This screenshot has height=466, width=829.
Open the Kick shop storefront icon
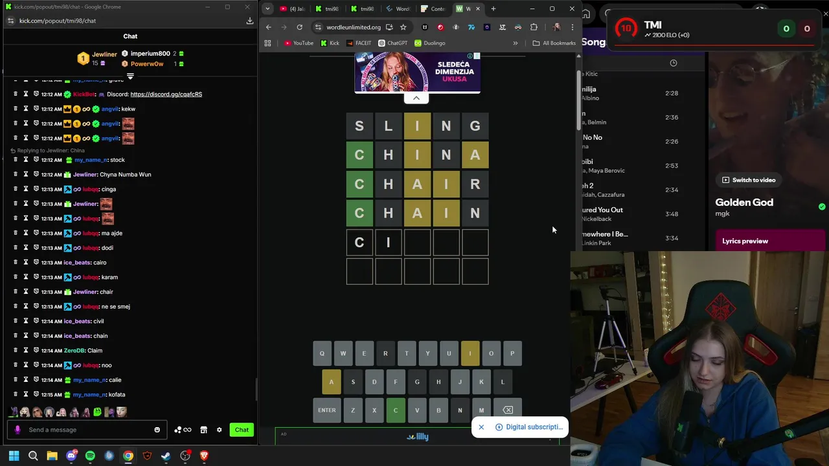pos(203,430)
